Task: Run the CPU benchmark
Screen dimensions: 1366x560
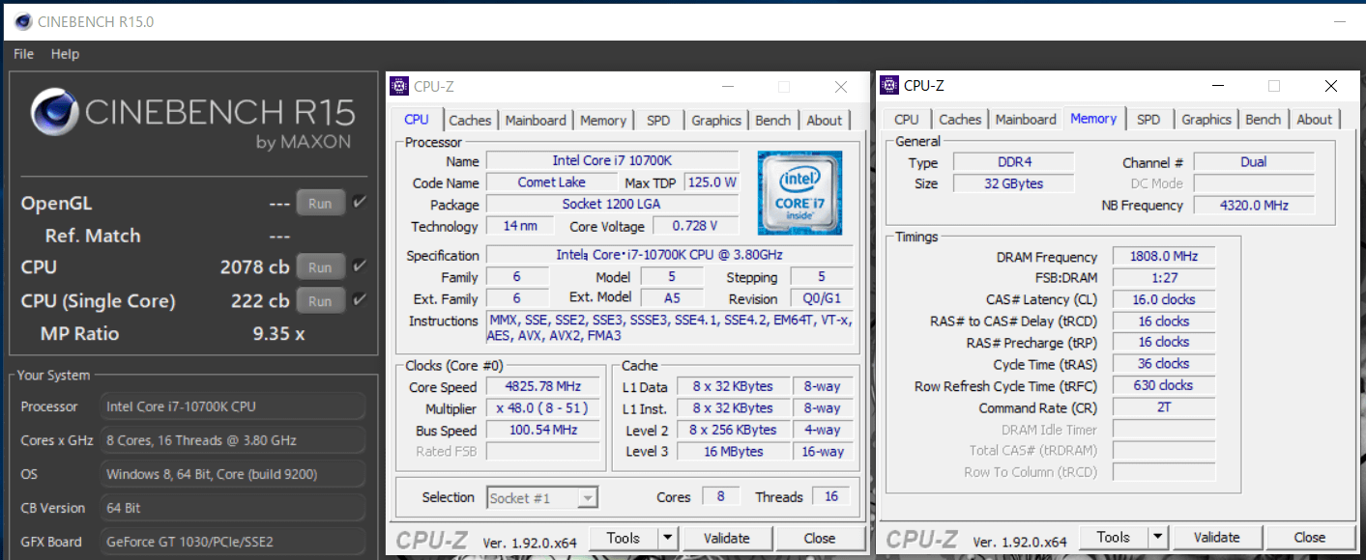Action: point(320,267)
